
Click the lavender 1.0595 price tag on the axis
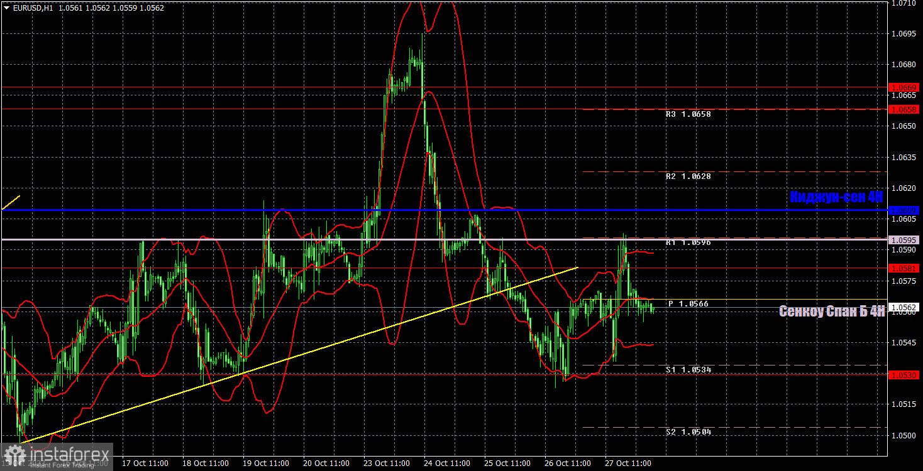click(905, 240)
